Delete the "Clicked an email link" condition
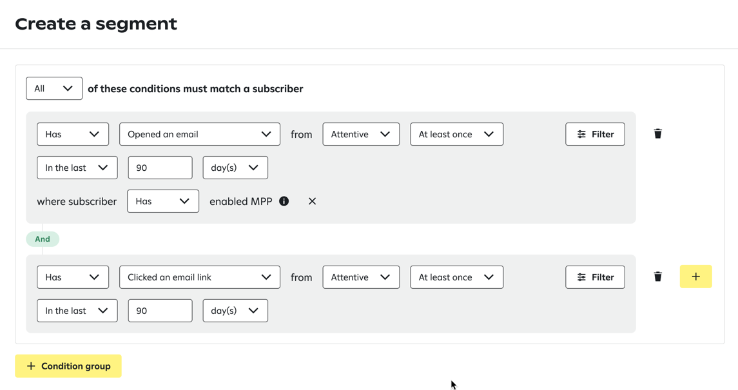The width and height of the screenshot is (738, 390). point(657,277)
